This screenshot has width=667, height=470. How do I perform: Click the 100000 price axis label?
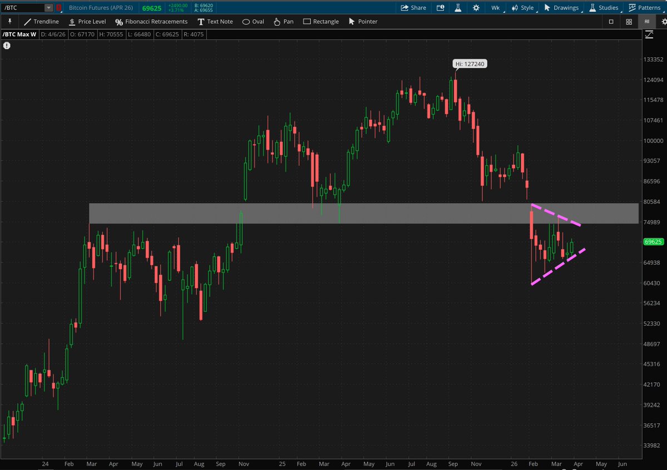click(654, 141)
